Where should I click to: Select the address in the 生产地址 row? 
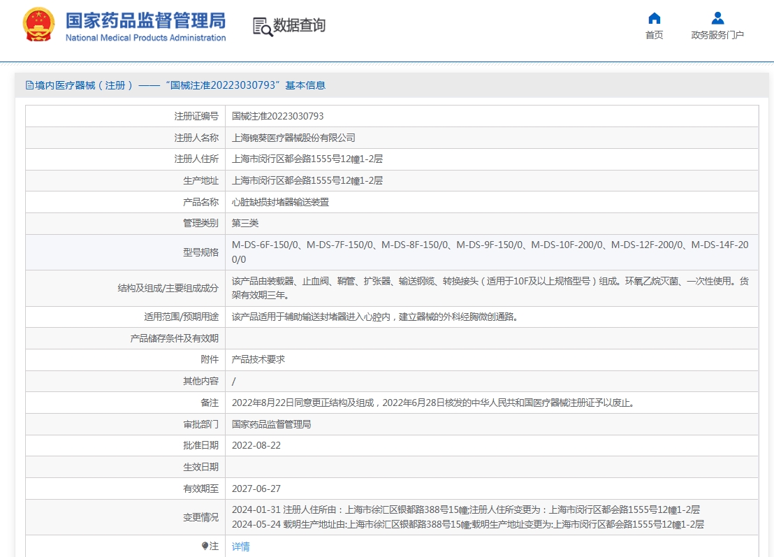click(x=307, y=181)
